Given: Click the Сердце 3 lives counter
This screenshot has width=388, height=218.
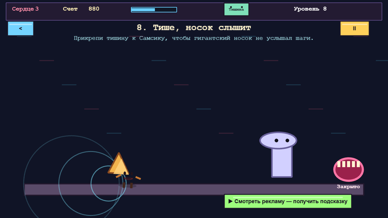Looking at the screenshot, I should 25,9.
